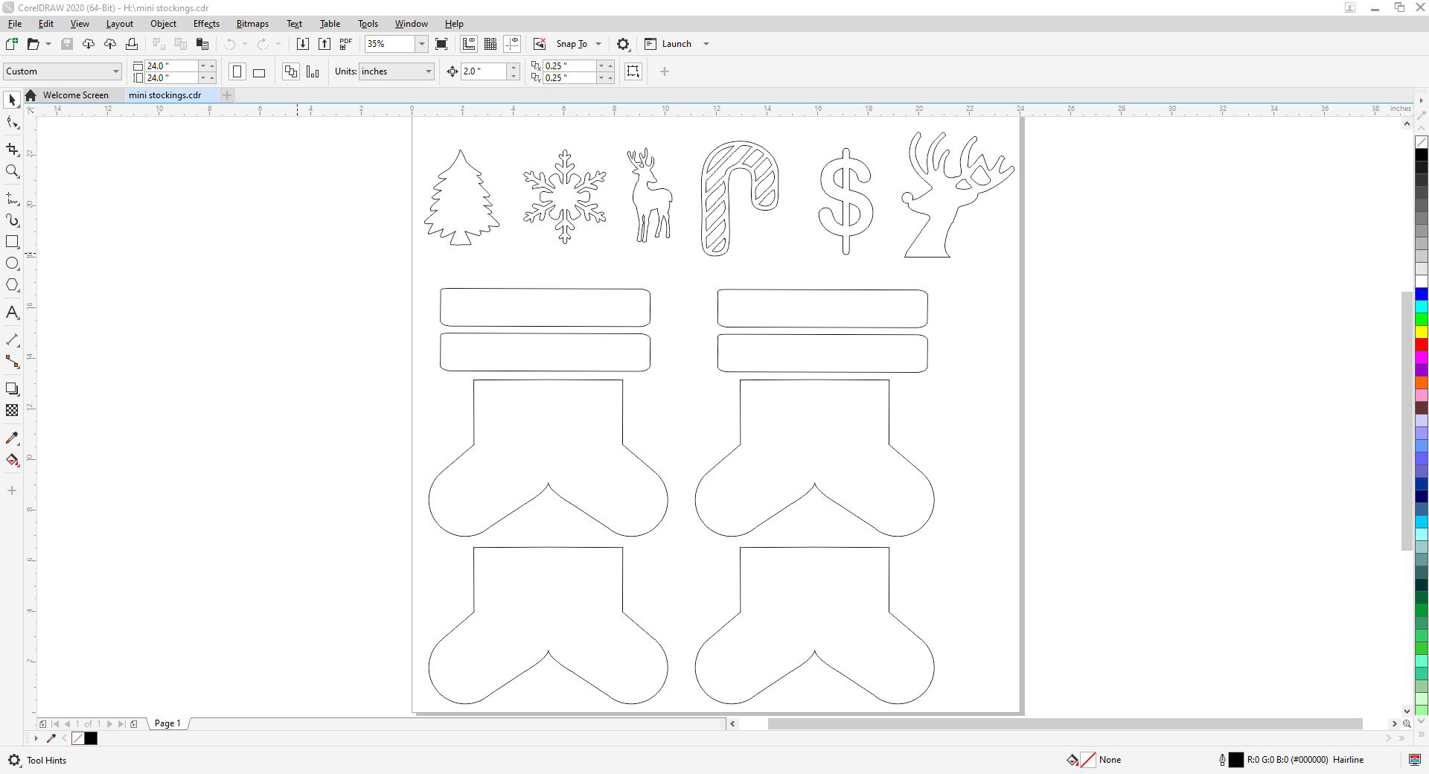Expand the Launch dropdown arrow
This screenshot has height=774, width=1429.
[x=706, y=44]
